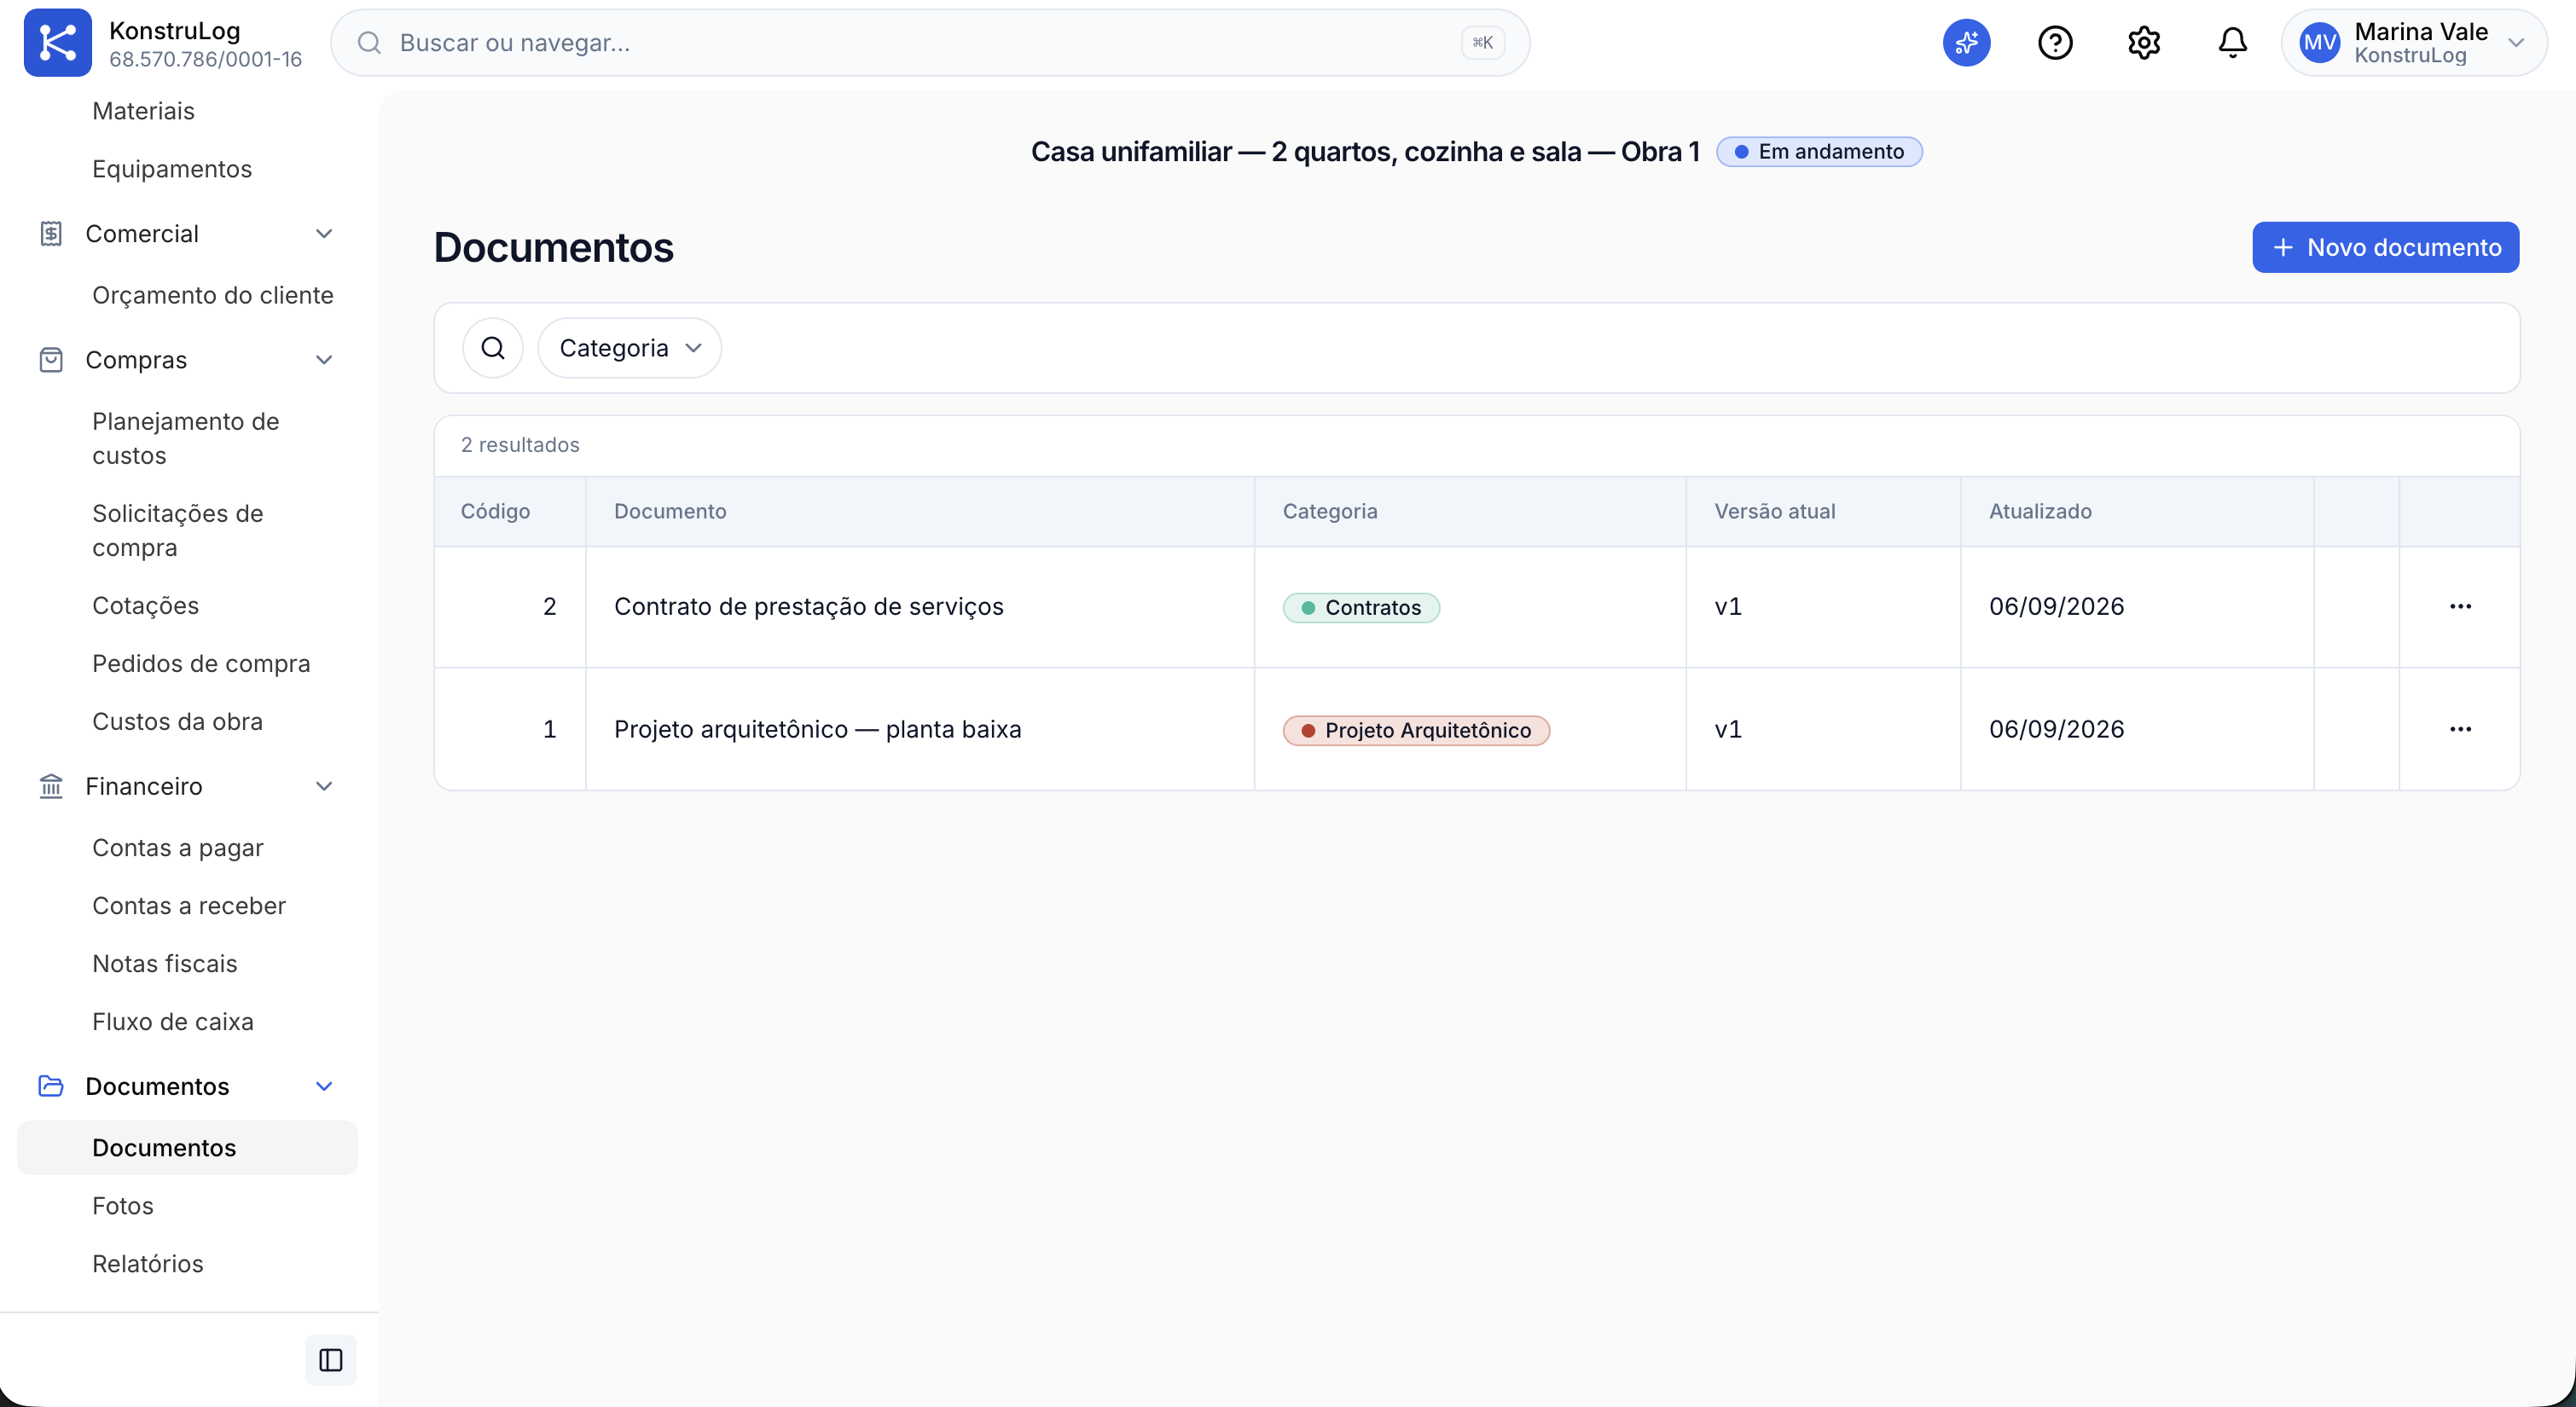
Task: Open actions menu for Projeto arquitetônico row
Action: (2460, 729)
